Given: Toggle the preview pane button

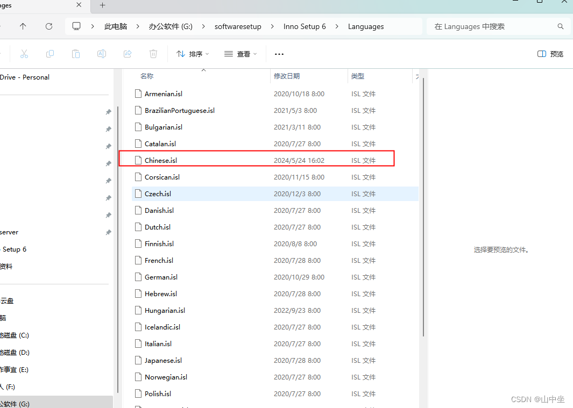Looking at the screenshot, I should click(x=550, y=54).
